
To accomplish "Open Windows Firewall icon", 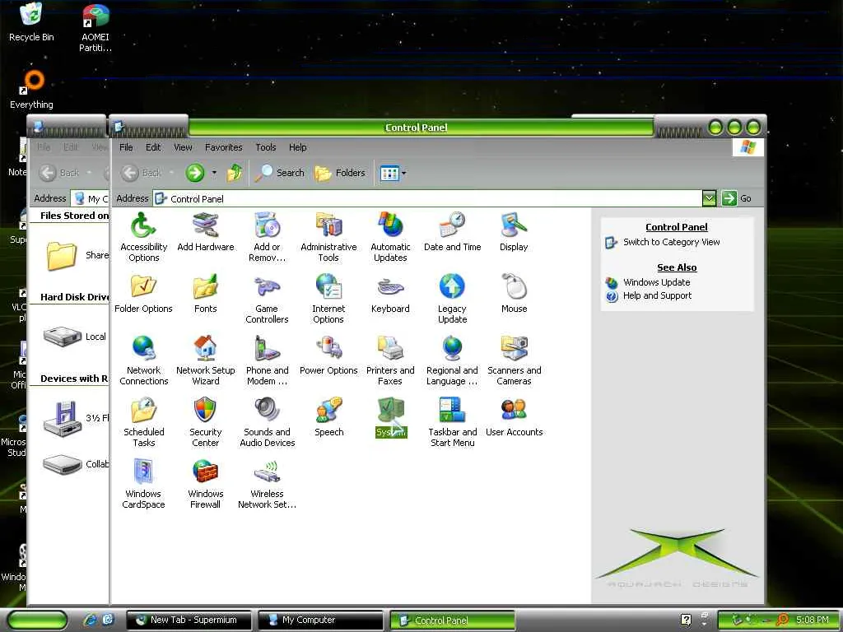I will tap(205, 484).
